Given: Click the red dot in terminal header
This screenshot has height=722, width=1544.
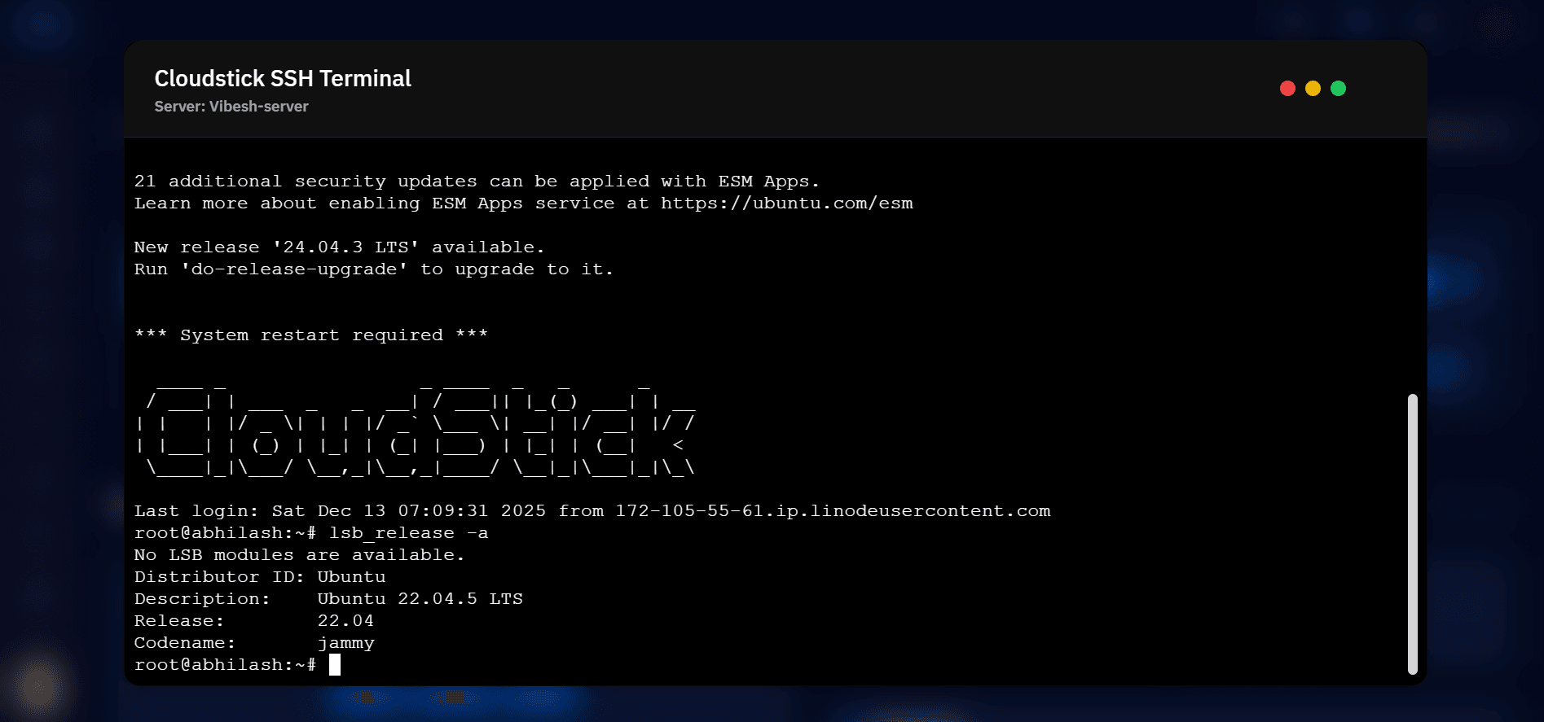Looking at the screenshot, I should [x=1287, y=89].
